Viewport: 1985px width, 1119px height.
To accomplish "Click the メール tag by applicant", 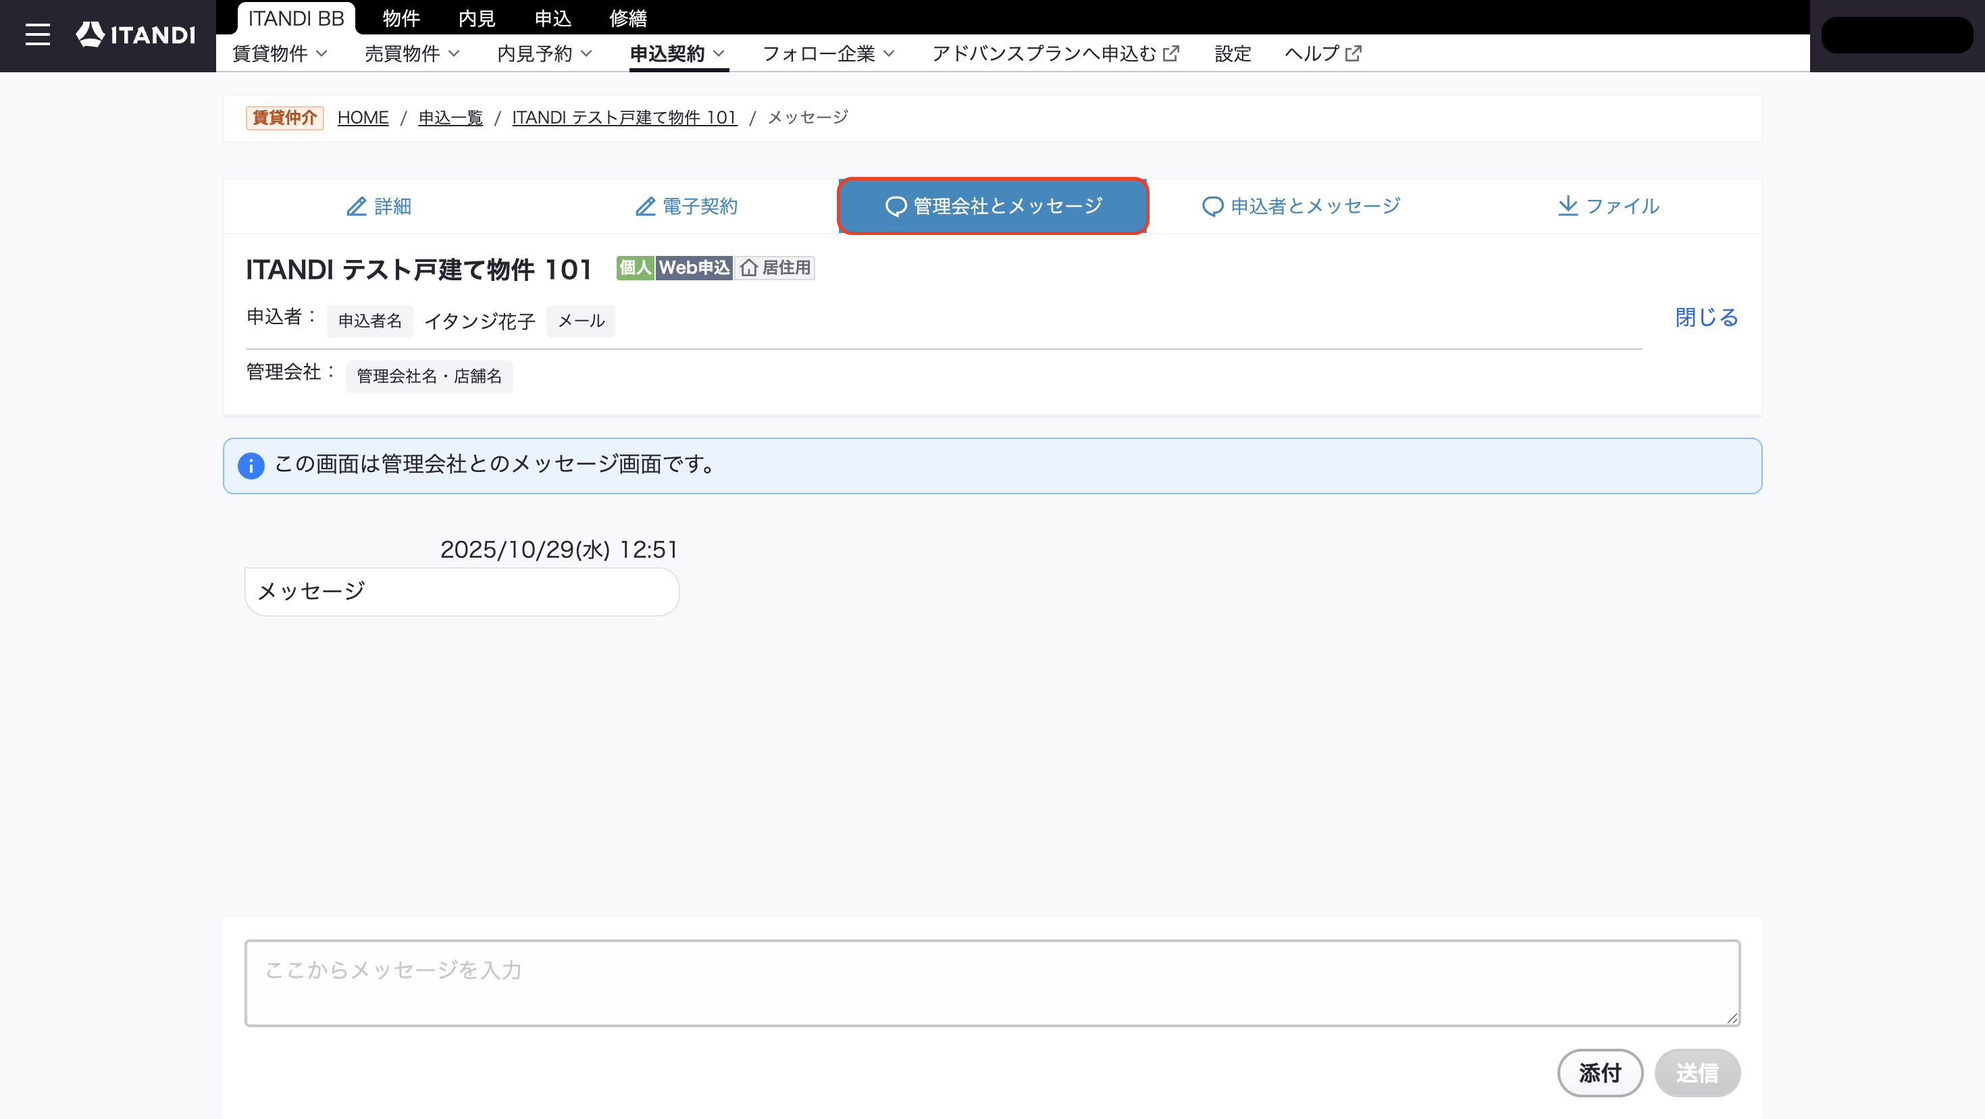I will click(581, 321).
